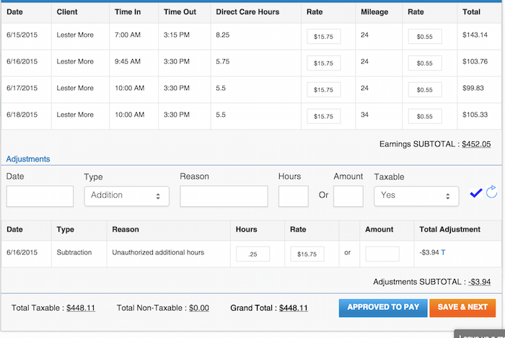Open the Taxable dropdown showing Yes
Screen dimensions: 505x338
[416, 196]
